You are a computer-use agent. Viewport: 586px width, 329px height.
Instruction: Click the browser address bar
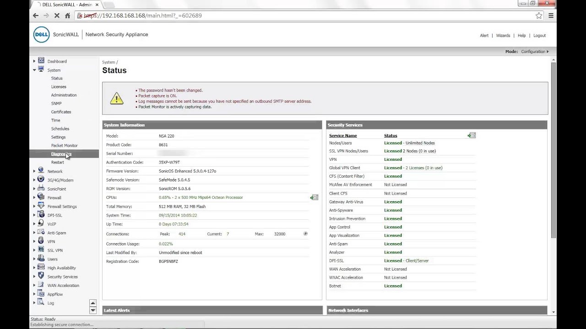coord(304,16)
